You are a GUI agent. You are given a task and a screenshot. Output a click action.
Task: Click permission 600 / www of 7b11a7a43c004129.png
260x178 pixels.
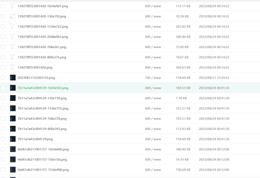[153, 139]
